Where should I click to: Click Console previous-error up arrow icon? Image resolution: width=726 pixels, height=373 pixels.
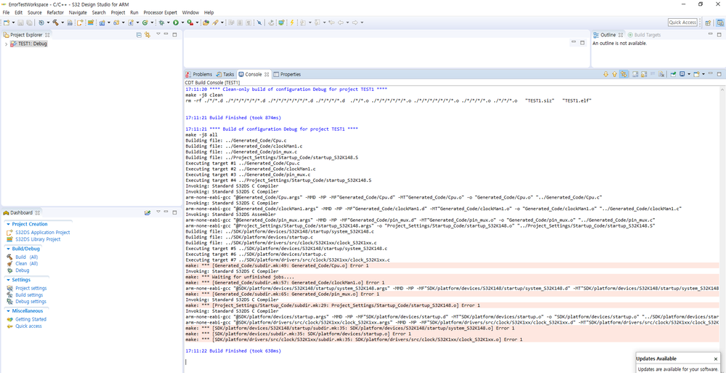click(614, 73)
